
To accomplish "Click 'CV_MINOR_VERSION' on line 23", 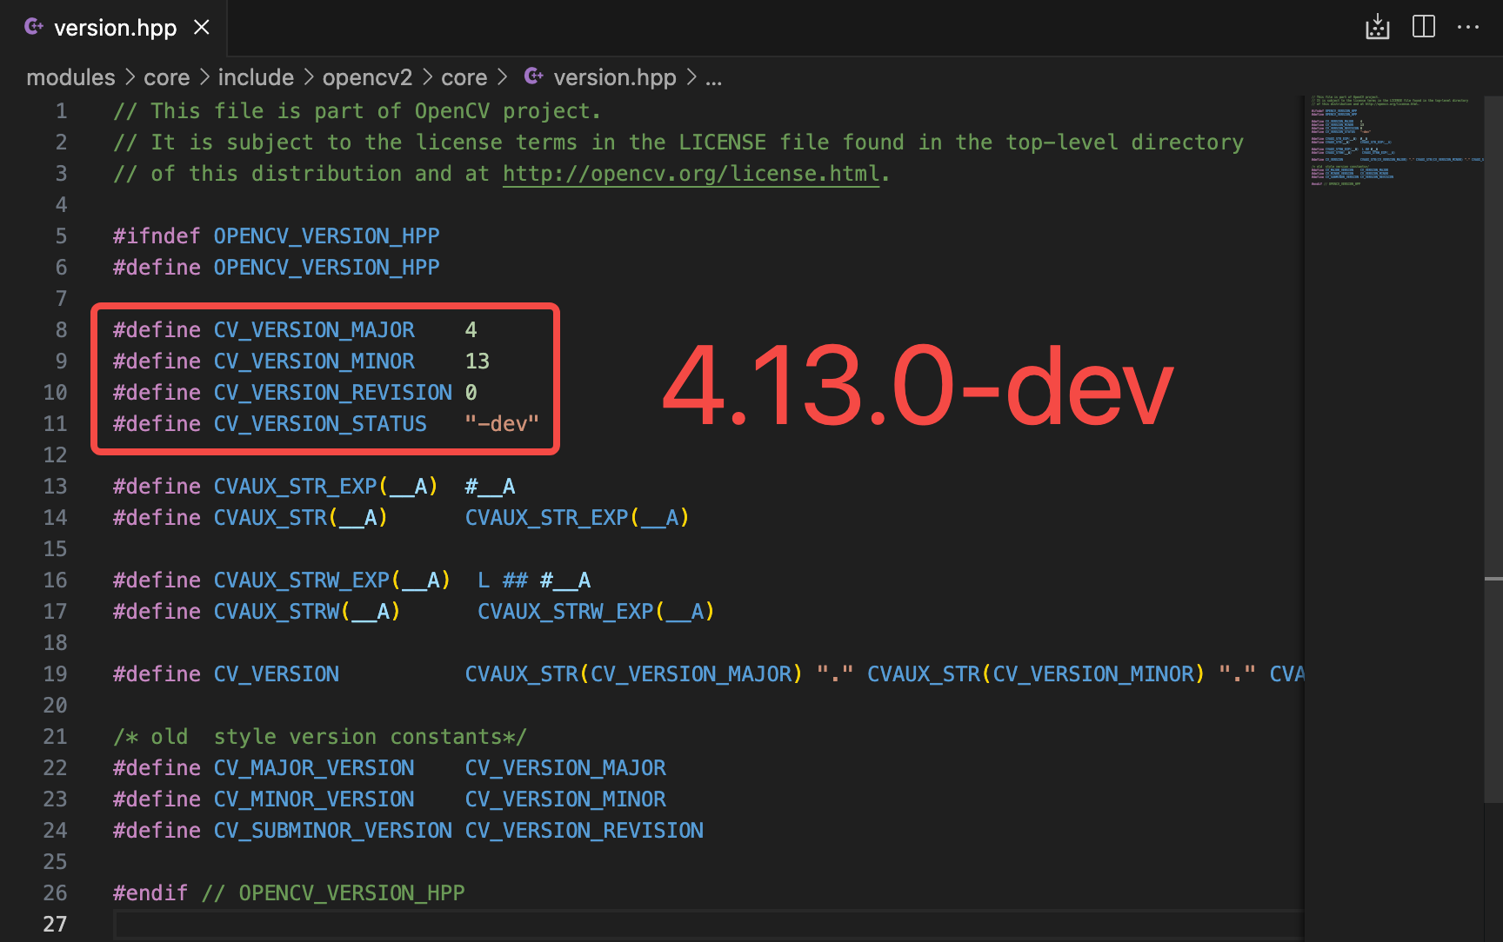I will pos(314,799).
